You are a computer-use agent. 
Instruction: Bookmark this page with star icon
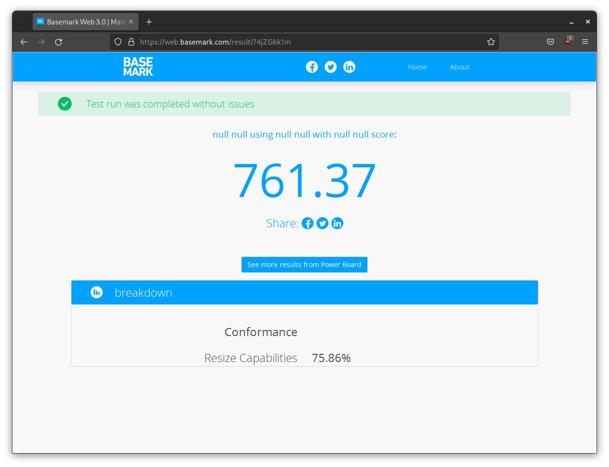coord(491,42)
